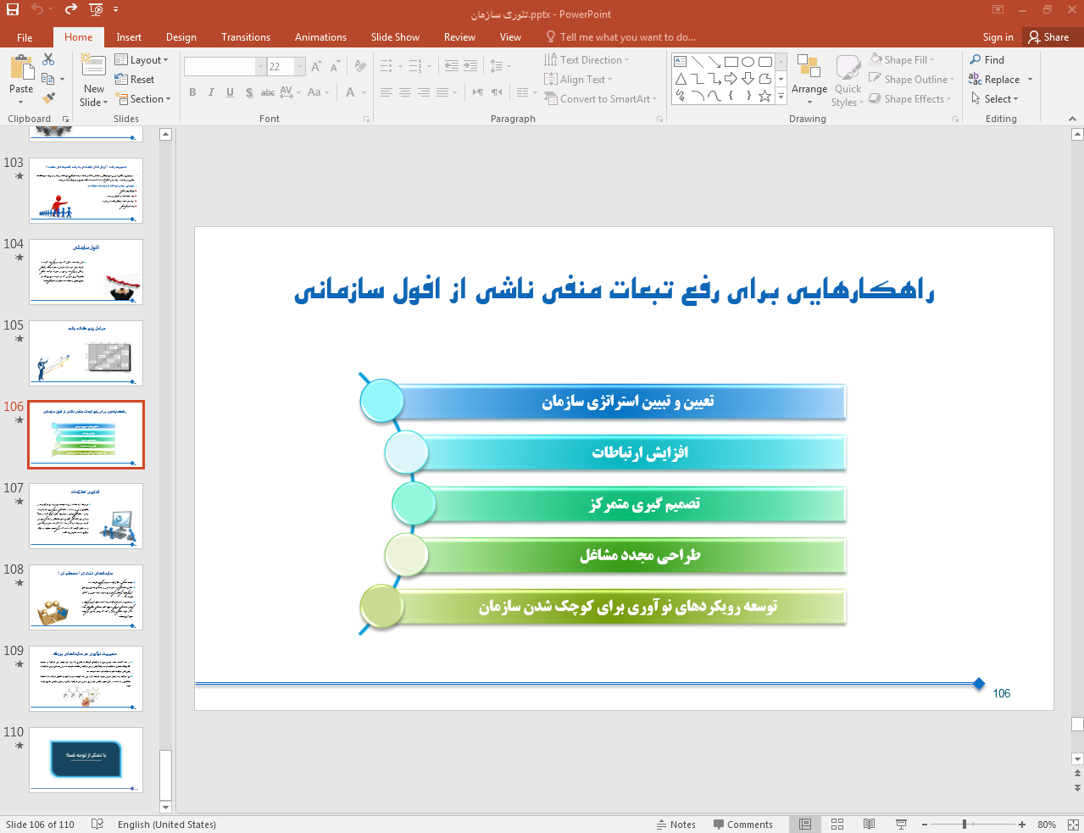The width and height of the screenshot is (1084, 833).
Task: Click the Quick Styles icon
Action: tap(848, 68)
